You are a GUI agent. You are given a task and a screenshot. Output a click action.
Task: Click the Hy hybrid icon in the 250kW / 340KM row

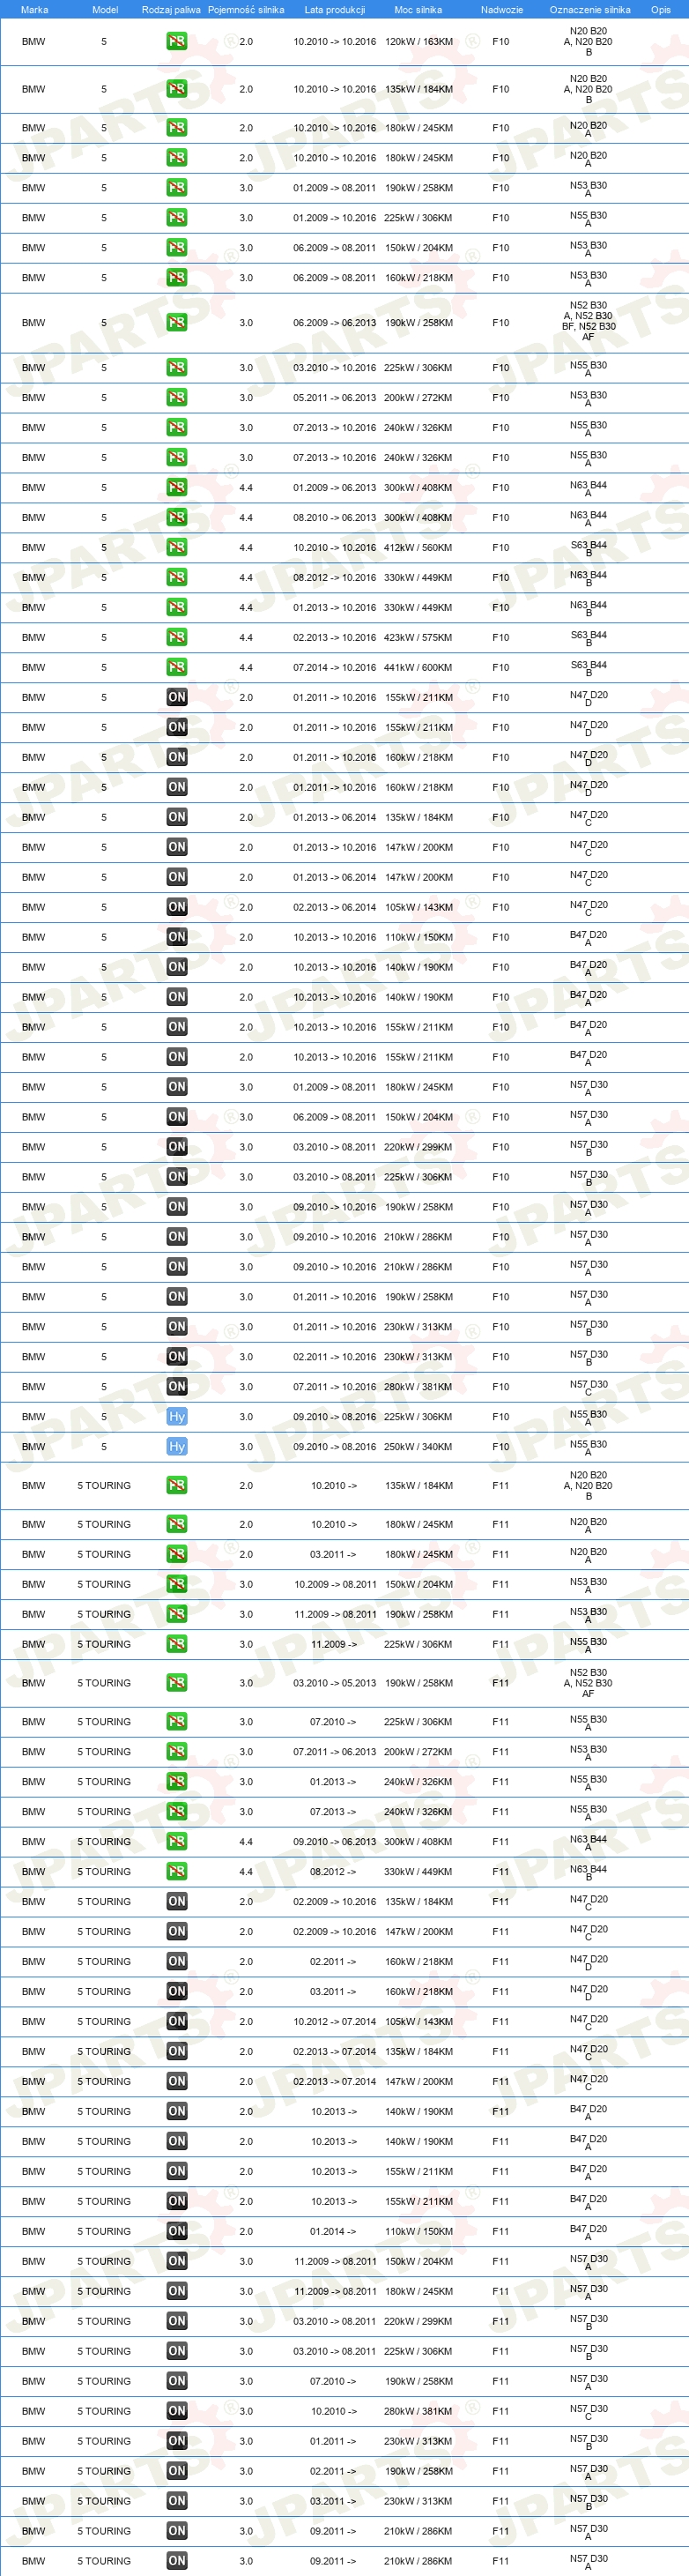pyautogui.click(x=176, y=1447)
